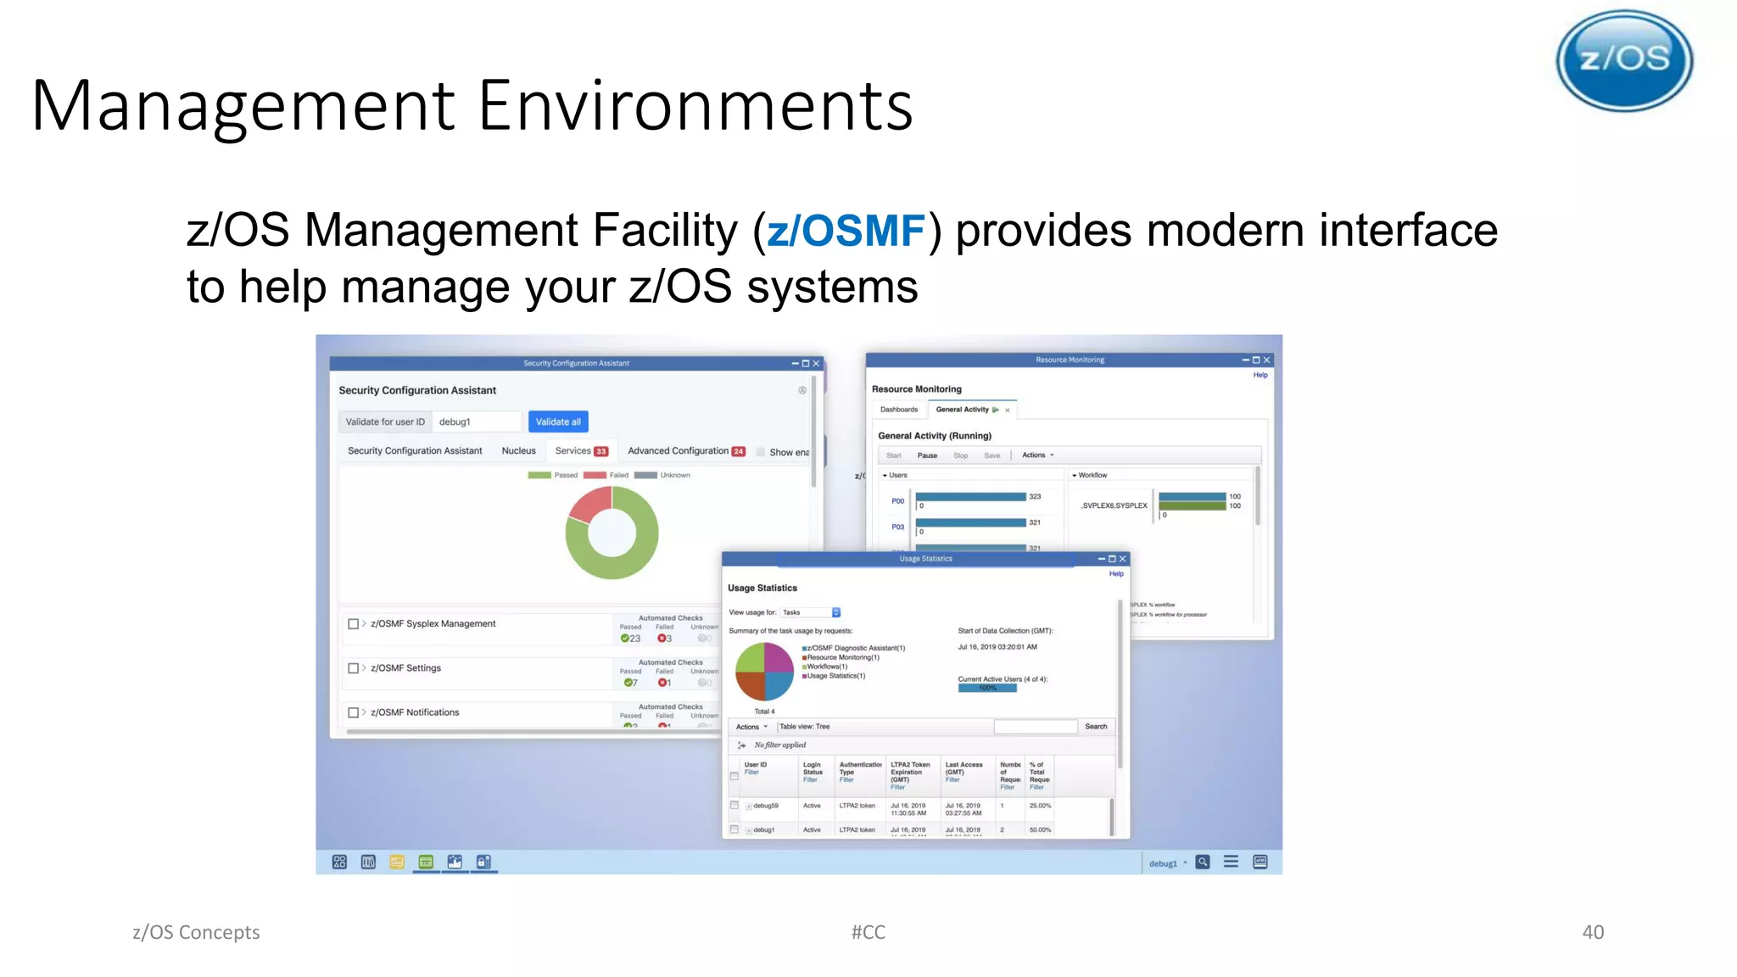Open the yellow notifications taskbar icon

pyautogui.click(x=397, y=862)
